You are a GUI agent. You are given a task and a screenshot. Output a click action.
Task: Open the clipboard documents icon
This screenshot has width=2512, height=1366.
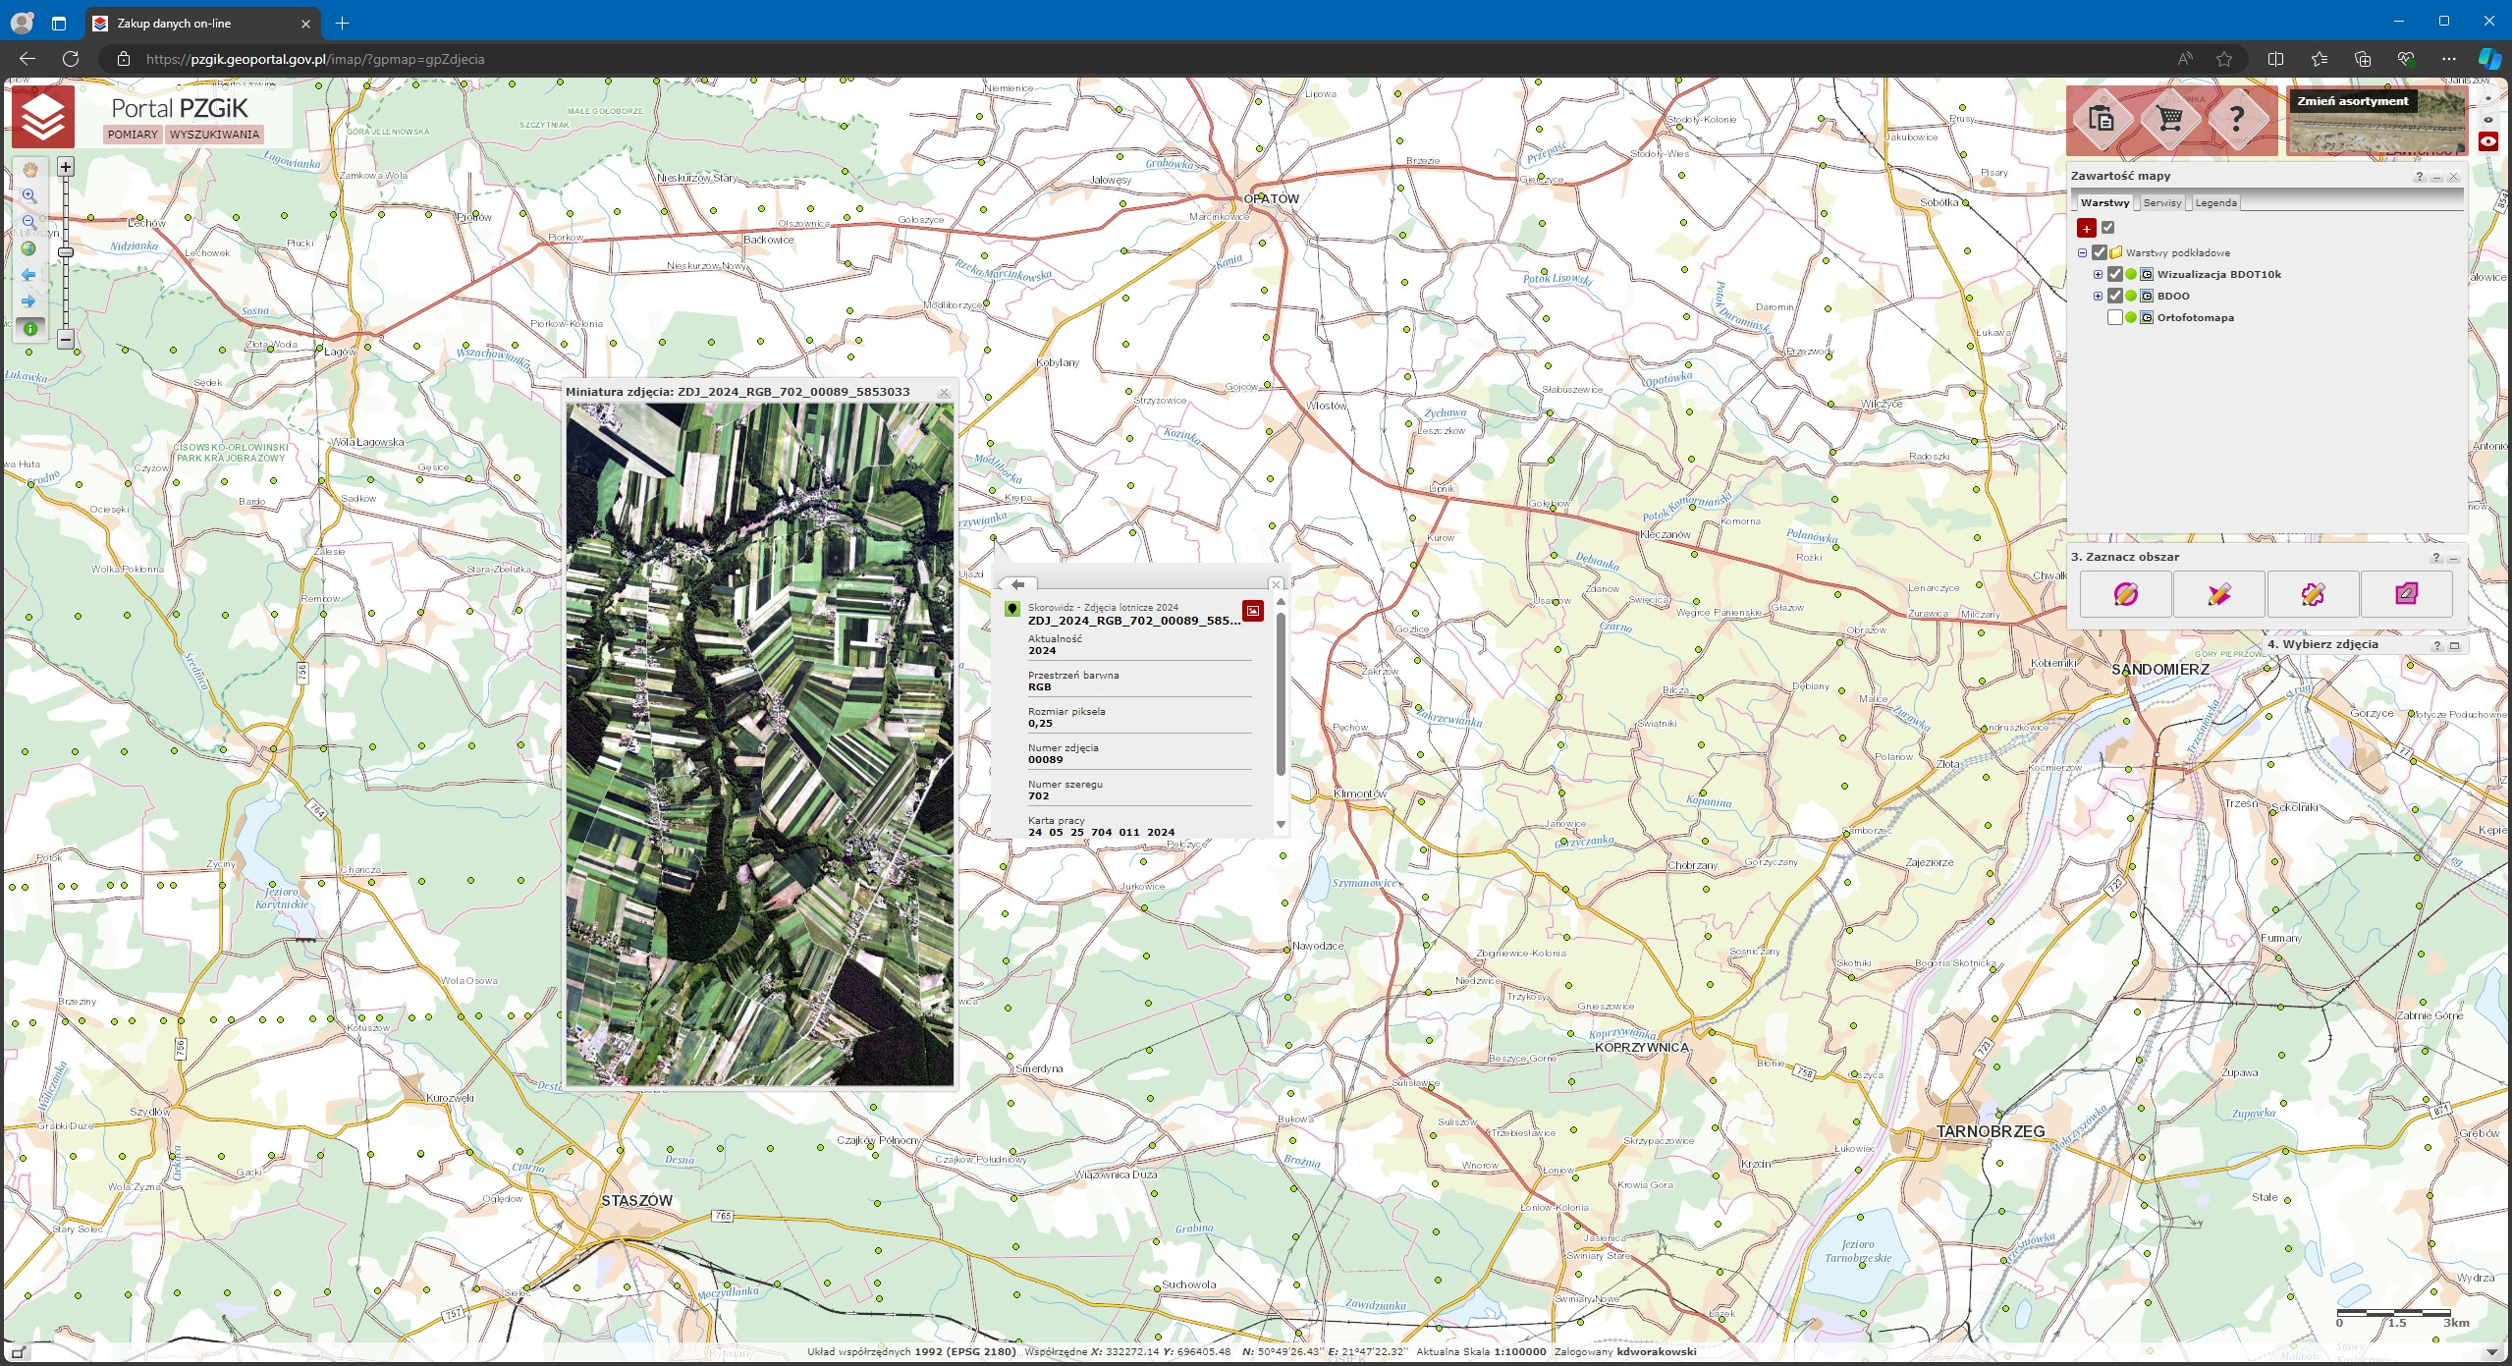click(2102, 120)
